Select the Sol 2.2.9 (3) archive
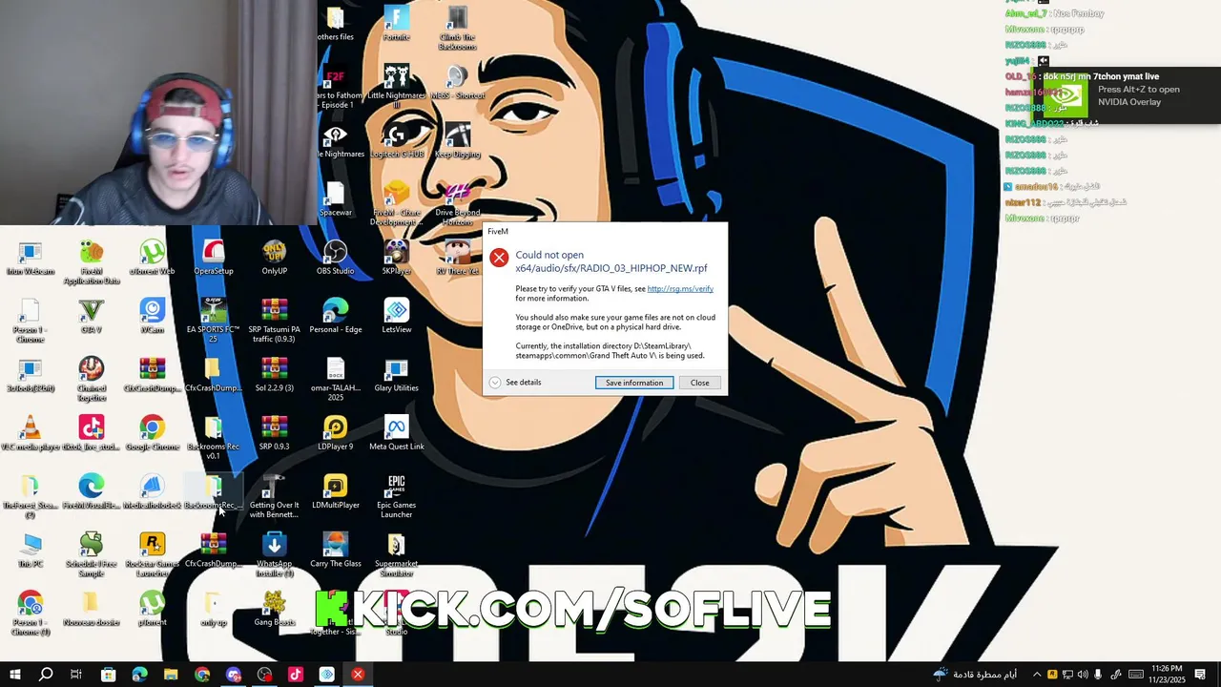The height and width of the screenshot is (687, 1221). (x=274, y=375)
